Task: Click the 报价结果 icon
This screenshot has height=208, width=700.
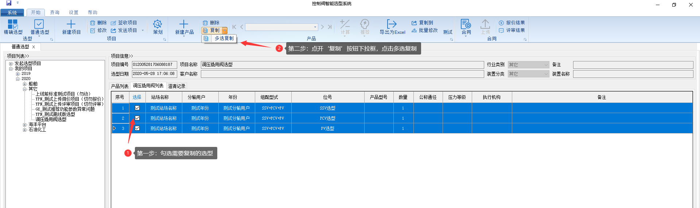Action: point(501,23)
